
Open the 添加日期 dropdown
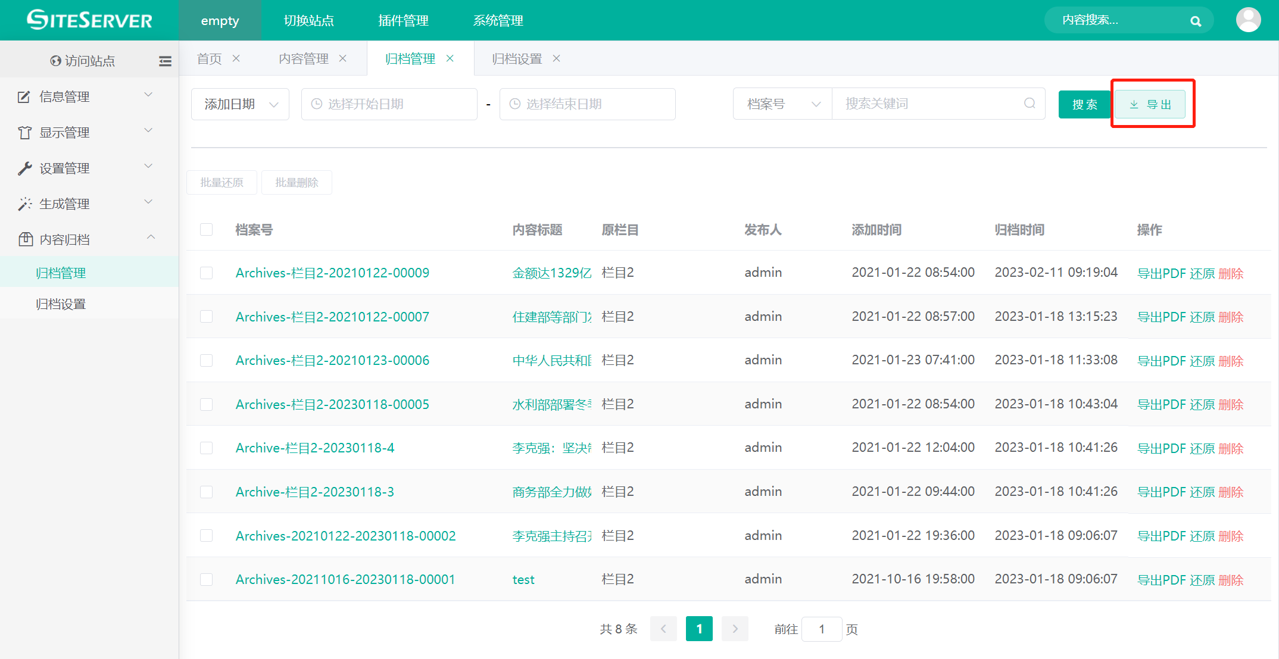click(240, 104)
